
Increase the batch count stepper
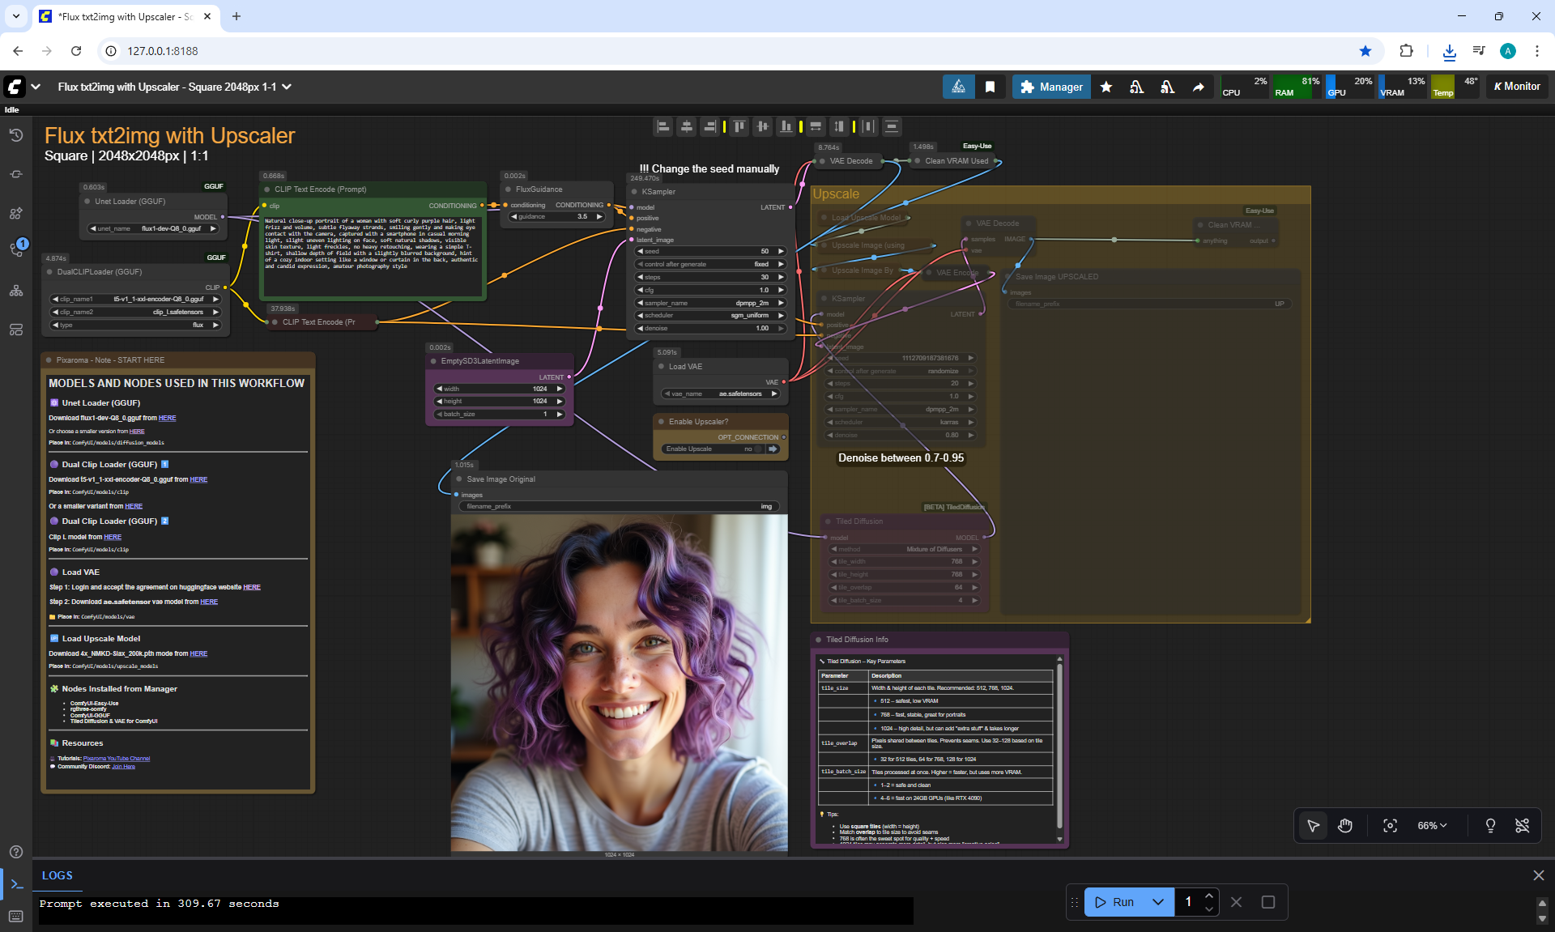(x=1209, y=896)
